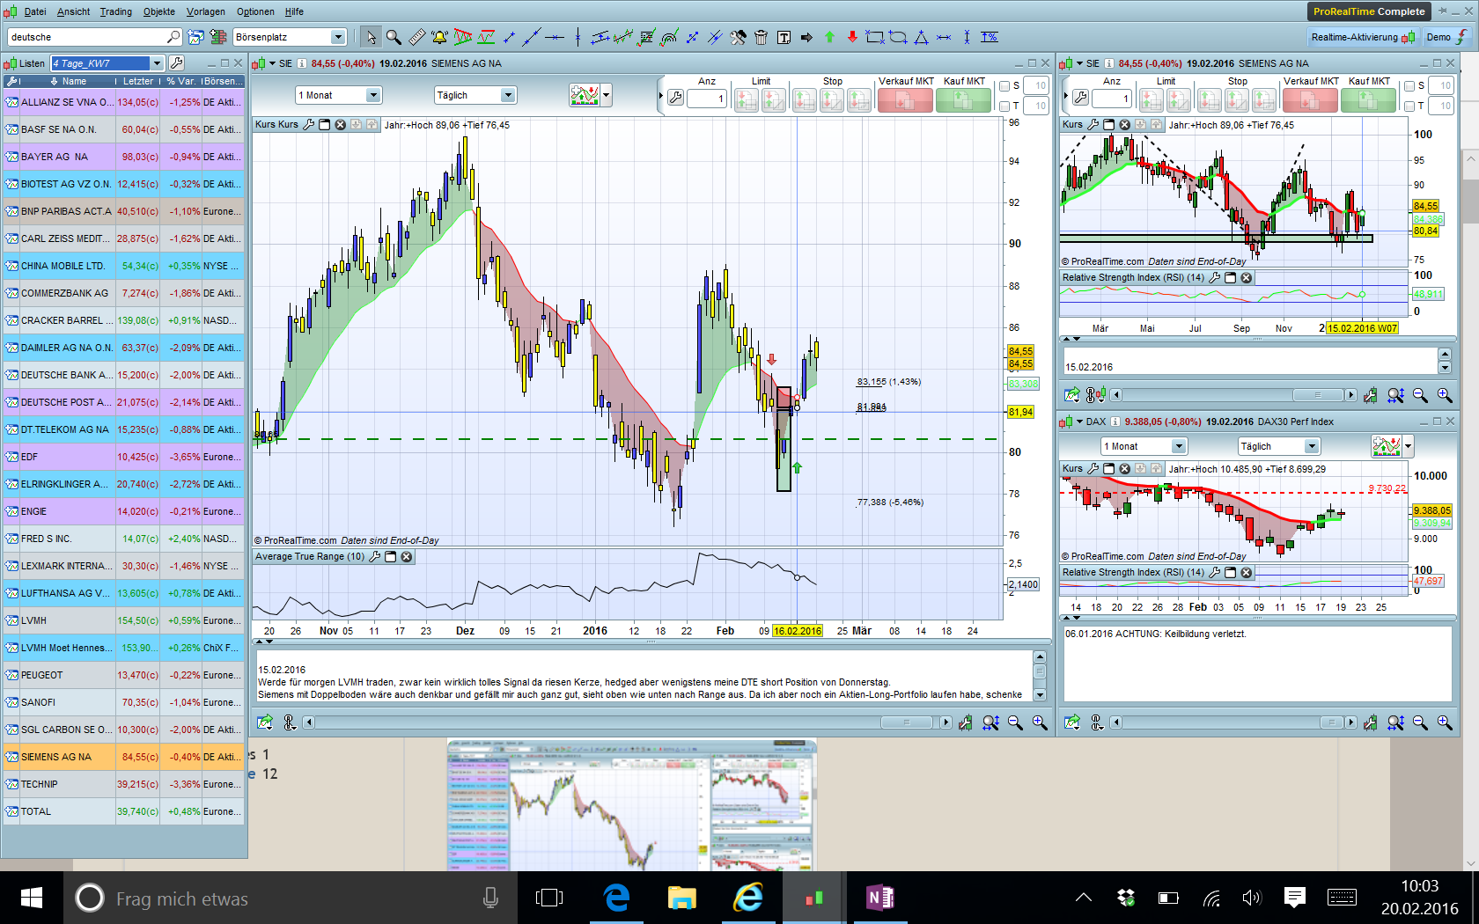
Task: Click the Kauf MKT button in main chart
Action: pos(963,100)
